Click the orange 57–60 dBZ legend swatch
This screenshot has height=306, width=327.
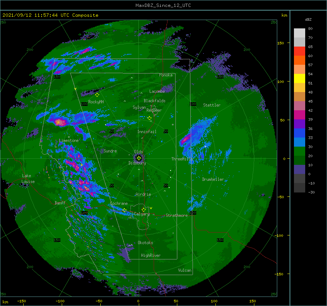tap(299, 60)
